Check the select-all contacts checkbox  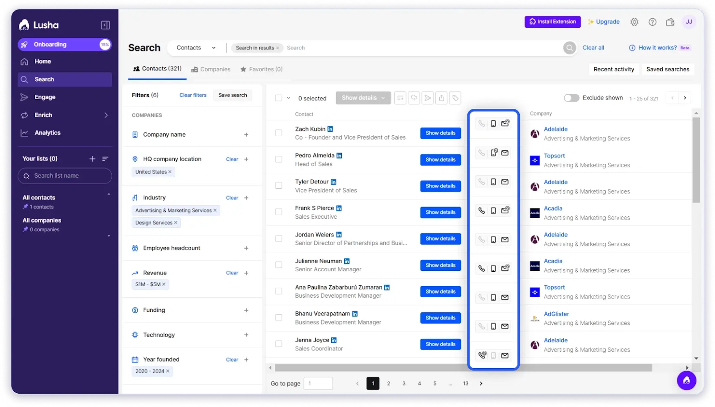(279, 98)
